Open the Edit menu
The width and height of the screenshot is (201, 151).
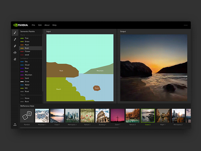coord(40,25)
